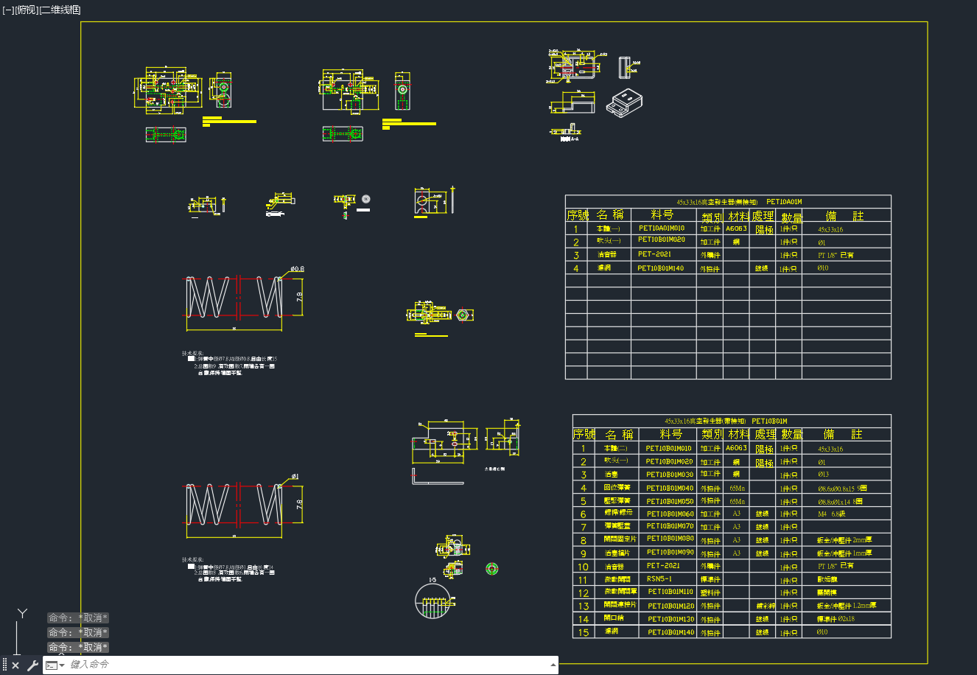Select the PET10B01M table title cell
Screen dimensions: 977x675
point(732,421)
